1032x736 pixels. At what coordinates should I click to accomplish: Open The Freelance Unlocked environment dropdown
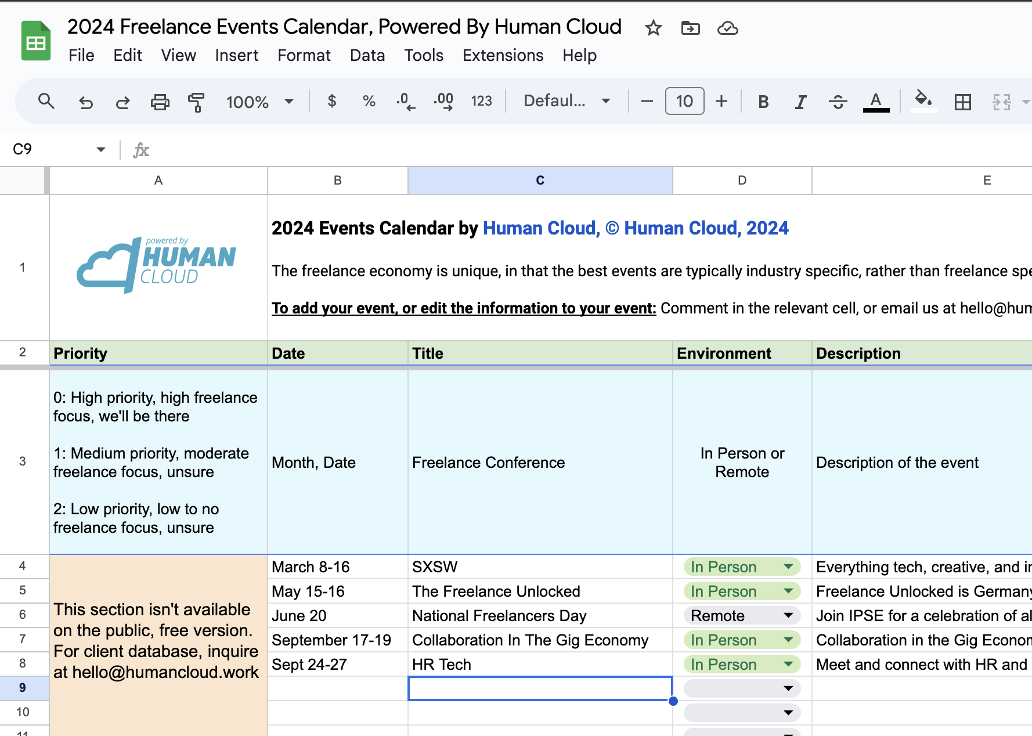742,591
